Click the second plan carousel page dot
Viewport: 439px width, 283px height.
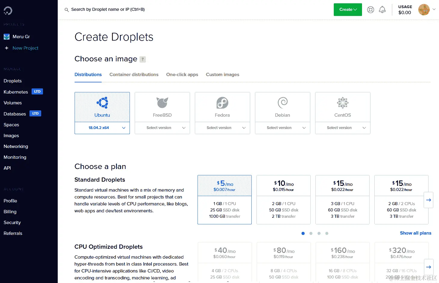click(x=311, y=233)
